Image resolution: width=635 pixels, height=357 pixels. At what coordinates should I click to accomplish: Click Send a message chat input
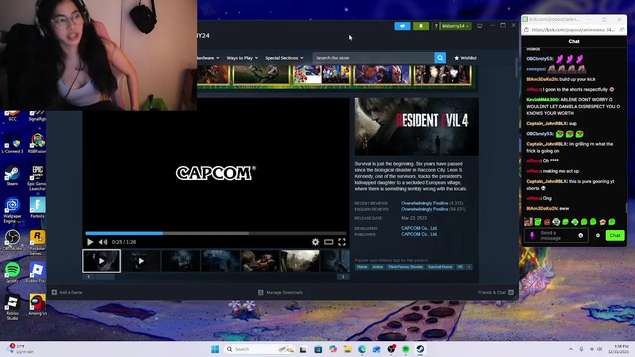pos(557,236)
